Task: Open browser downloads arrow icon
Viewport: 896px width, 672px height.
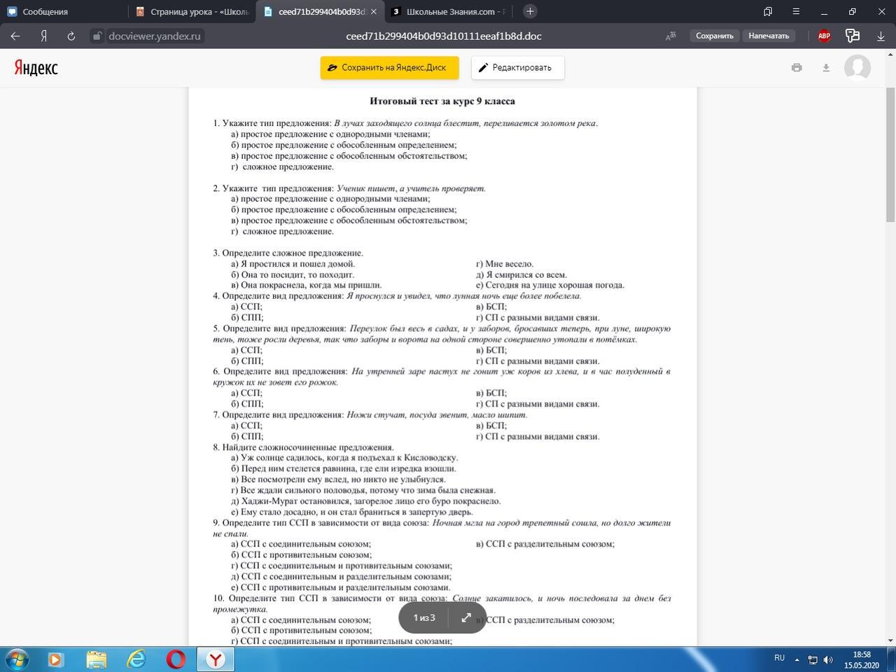Action: [881, 36]
